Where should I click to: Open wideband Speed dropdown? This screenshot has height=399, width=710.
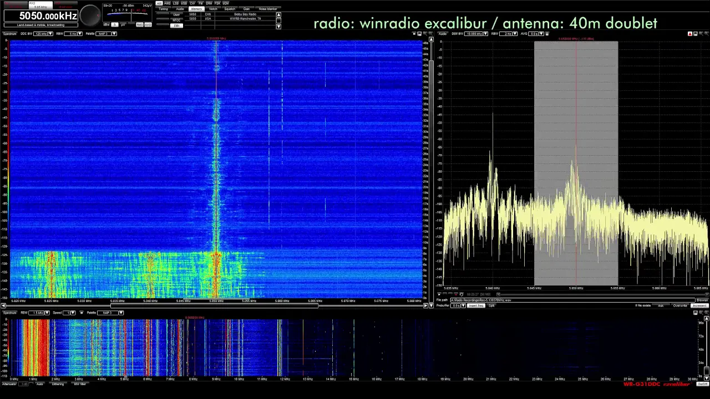(73, 313)
